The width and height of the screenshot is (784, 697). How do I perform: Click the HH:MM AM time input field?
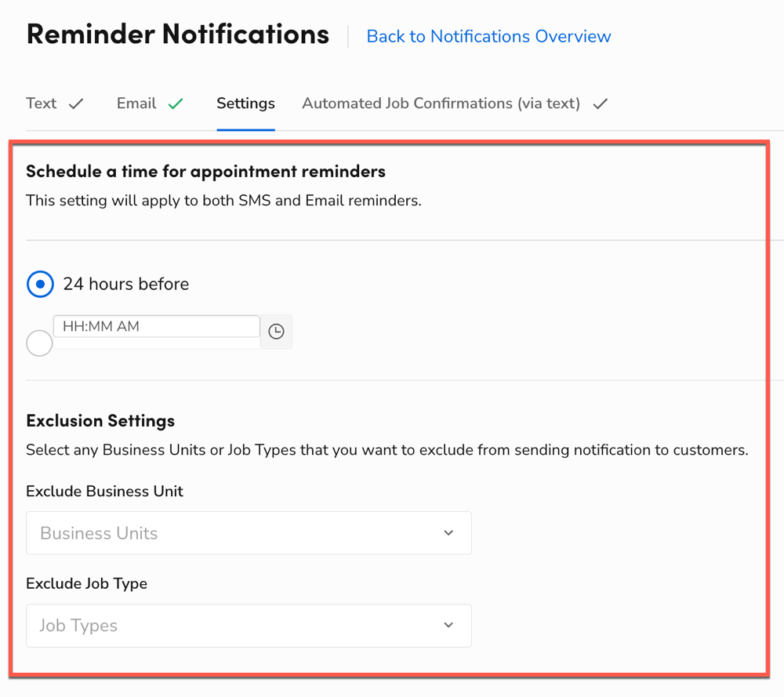click(x=156, y=326)
